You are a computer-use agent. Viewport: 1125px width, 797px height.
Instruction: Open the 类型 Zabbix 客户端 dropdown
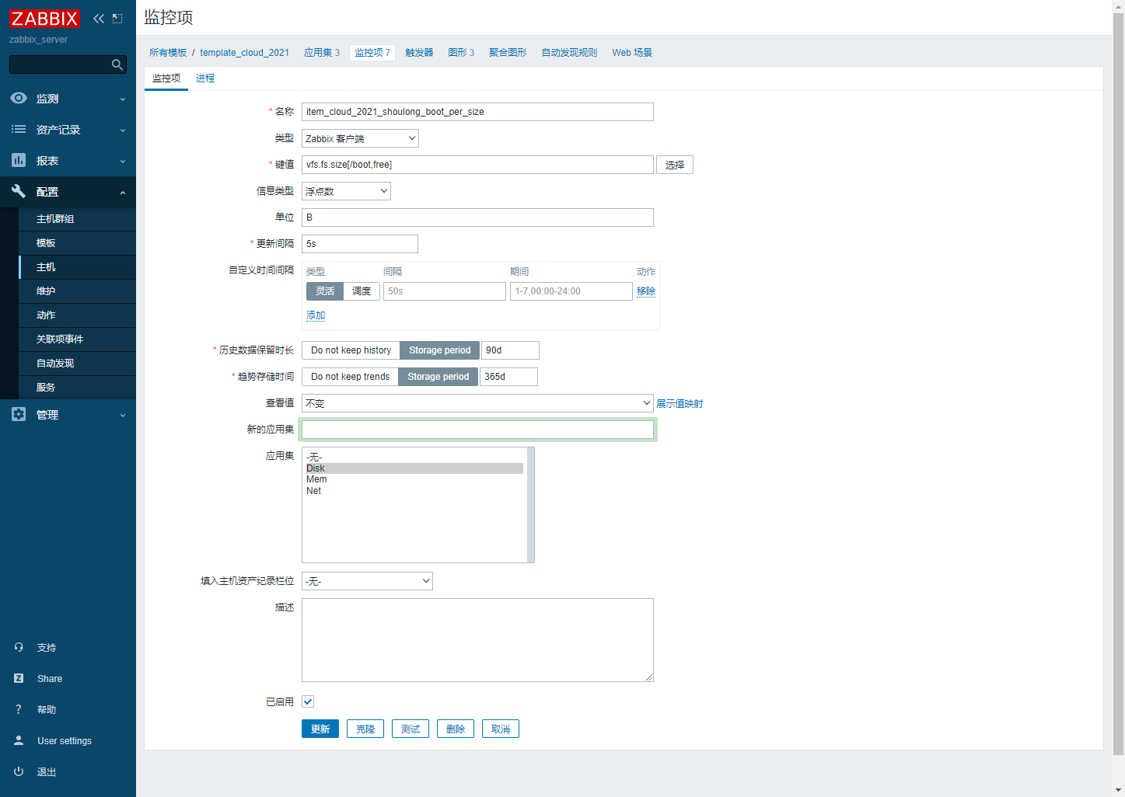[360, 138]
